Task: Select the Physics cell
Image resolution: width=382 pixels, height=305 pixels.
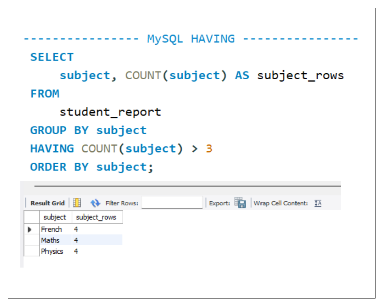Action: (52, 251)
